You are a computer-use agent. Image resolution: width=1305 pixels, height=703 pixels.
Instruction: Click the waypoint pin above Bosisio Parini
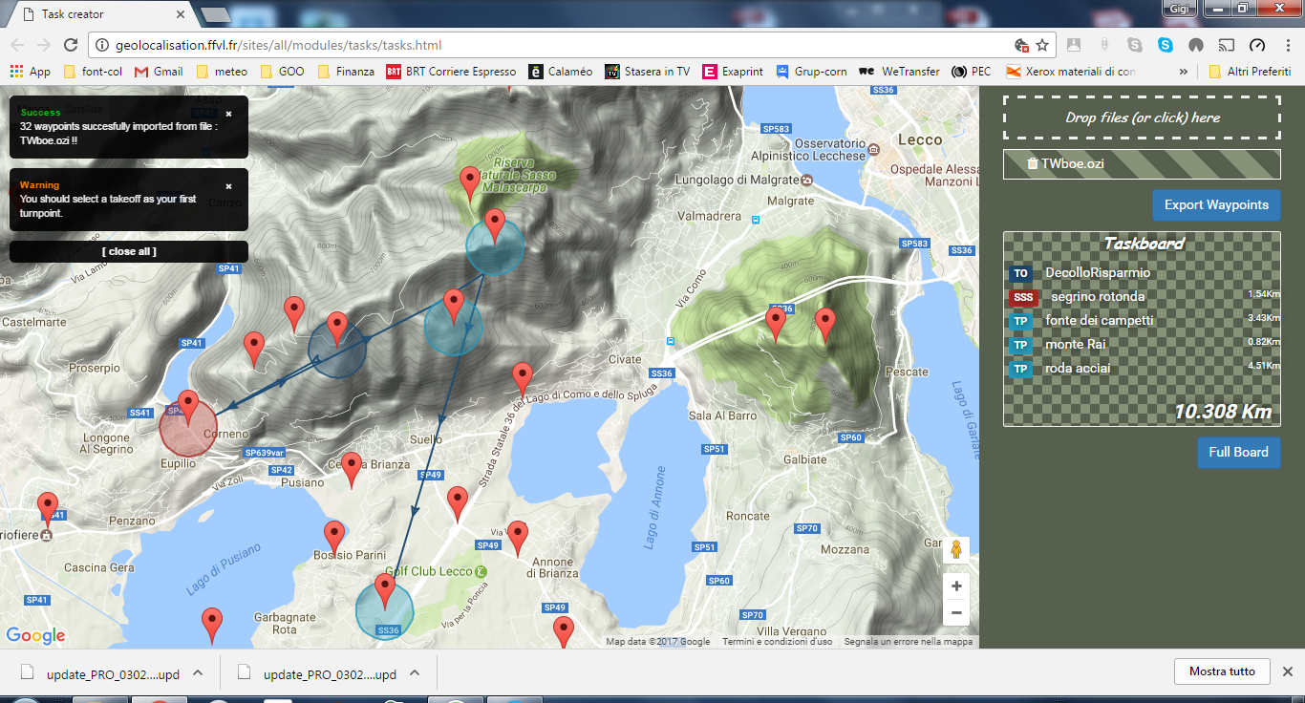pyautogui.click(x=333, y=538)
